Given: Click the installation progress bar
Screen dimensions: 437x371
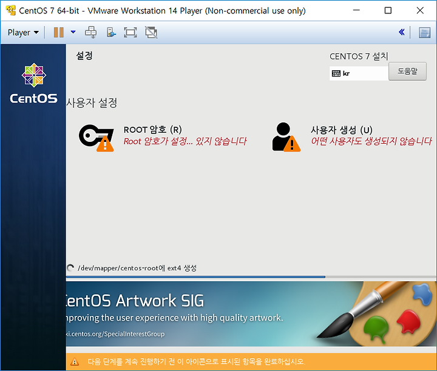Looking at the screenshot, I should tap(251, 277).
